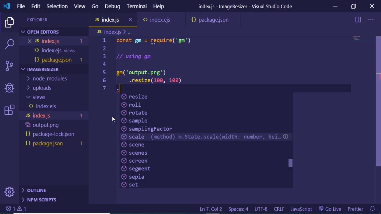Image resolution: width=381 pixels, height=214 pixels.
Task: Click the JavaScript language mode button
Action: tap(301, 209)
